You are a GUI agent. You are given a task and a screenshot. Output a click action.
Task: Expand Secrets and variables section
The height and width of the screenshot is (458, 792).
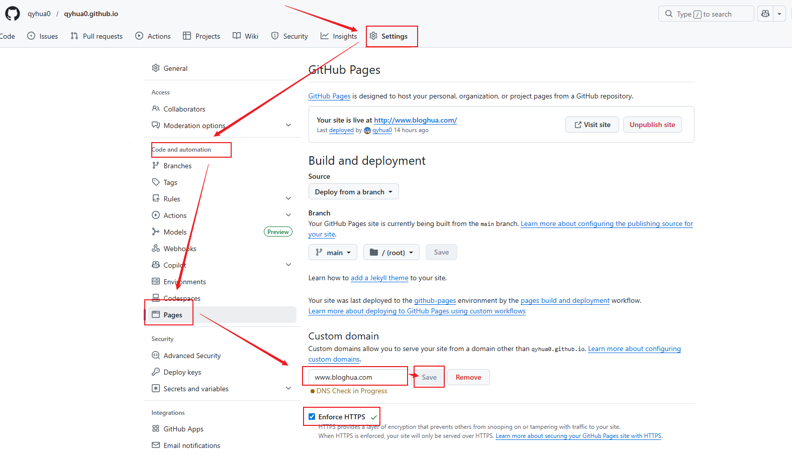click(288, 389)
